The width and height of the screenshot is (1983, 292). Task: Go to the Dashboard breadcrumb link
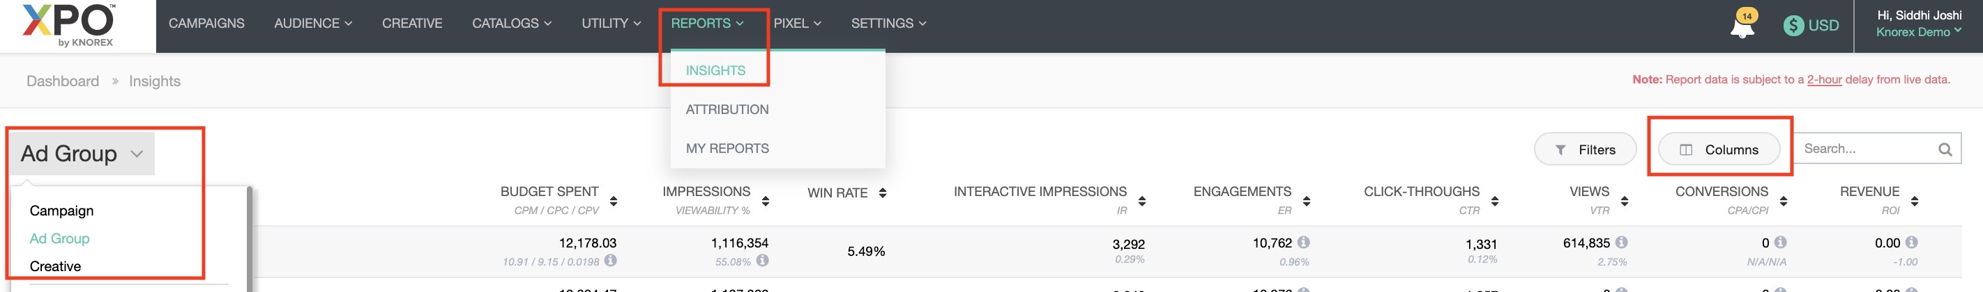click(x=62, y=81)
